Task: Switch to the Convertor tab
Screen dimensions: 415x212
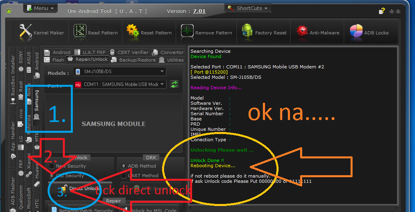Action: tap(168, 52)
